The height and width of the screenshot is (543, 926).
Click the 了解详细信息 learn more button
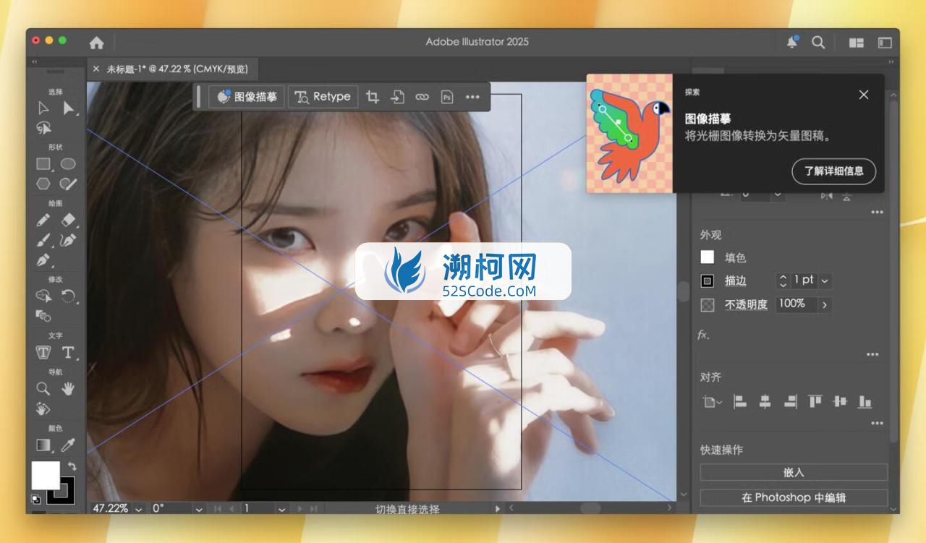coord(833,171)
